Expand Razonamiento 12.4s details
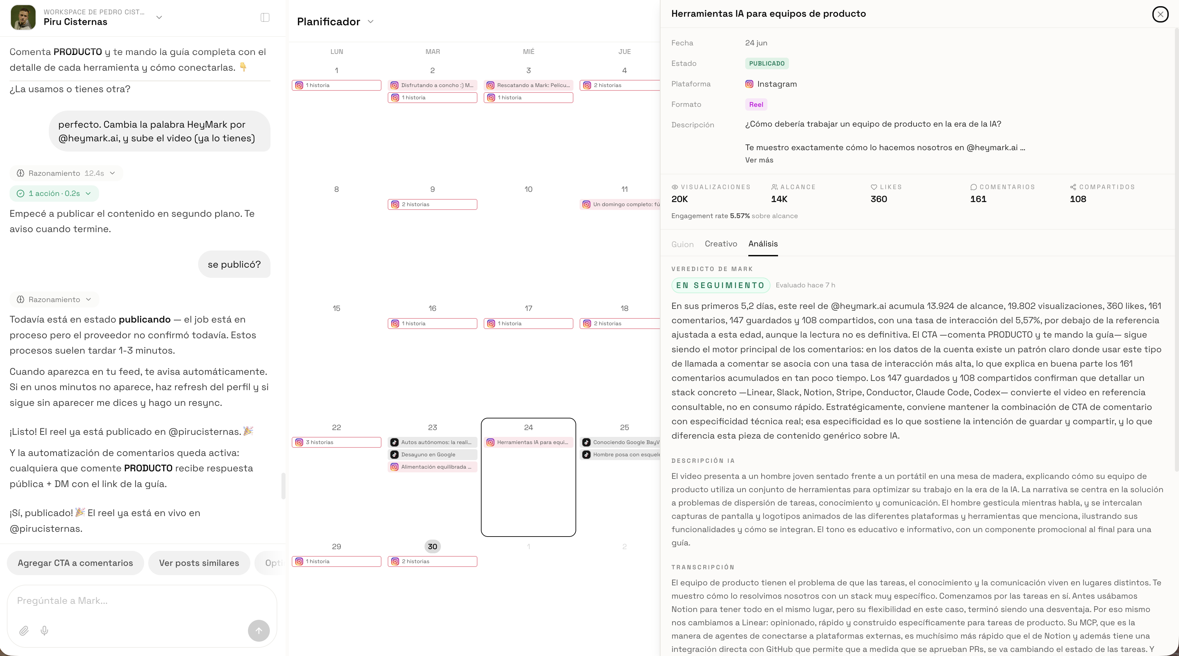 coord(66,173)
